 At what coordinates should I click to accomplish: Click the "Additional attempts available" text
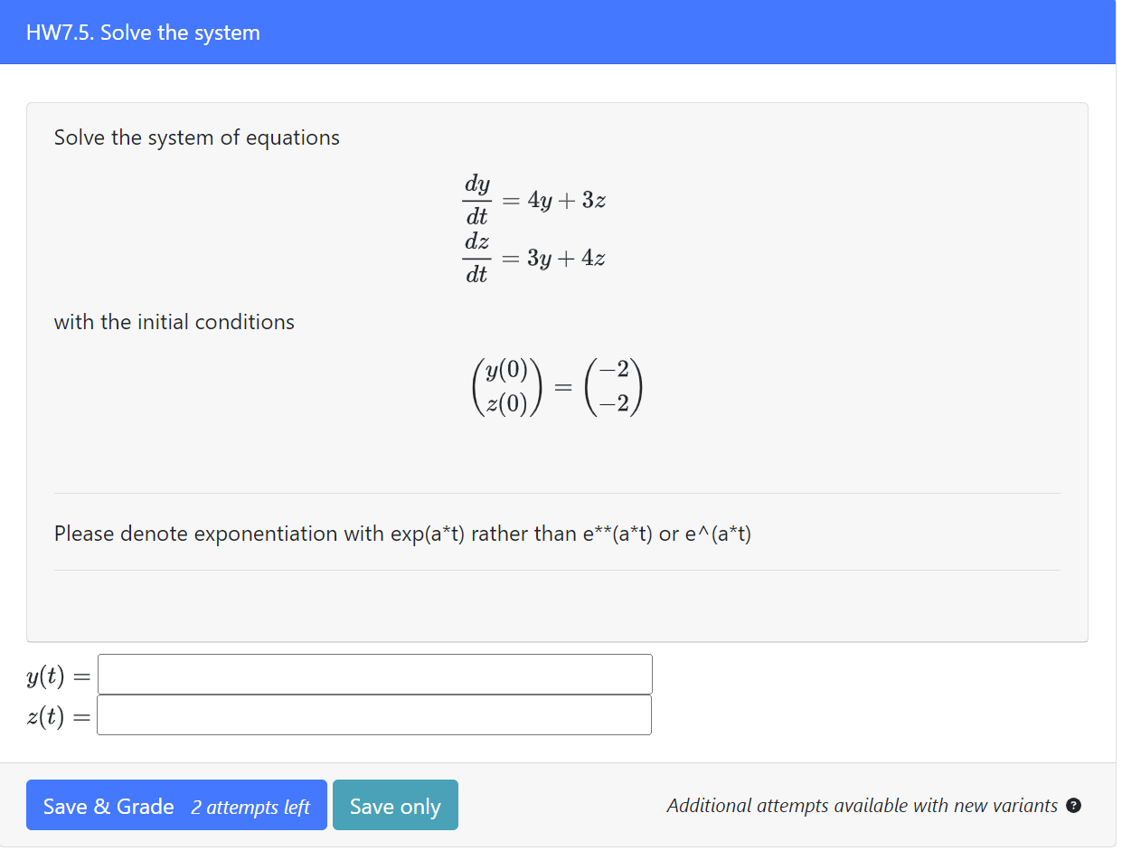click(x=859, y=805)
